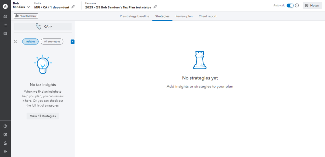This screenshot has height=157, width=325.
Task: Rename the plan using the pencil icon
Action: coord(155,7)
